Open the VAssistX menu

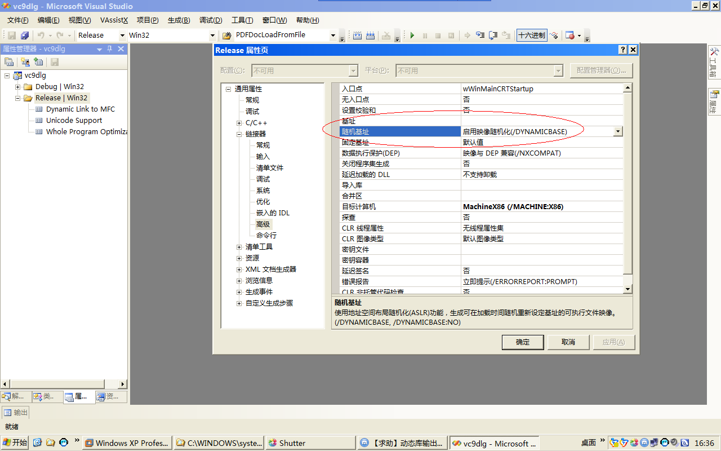(x=114, y=20)
